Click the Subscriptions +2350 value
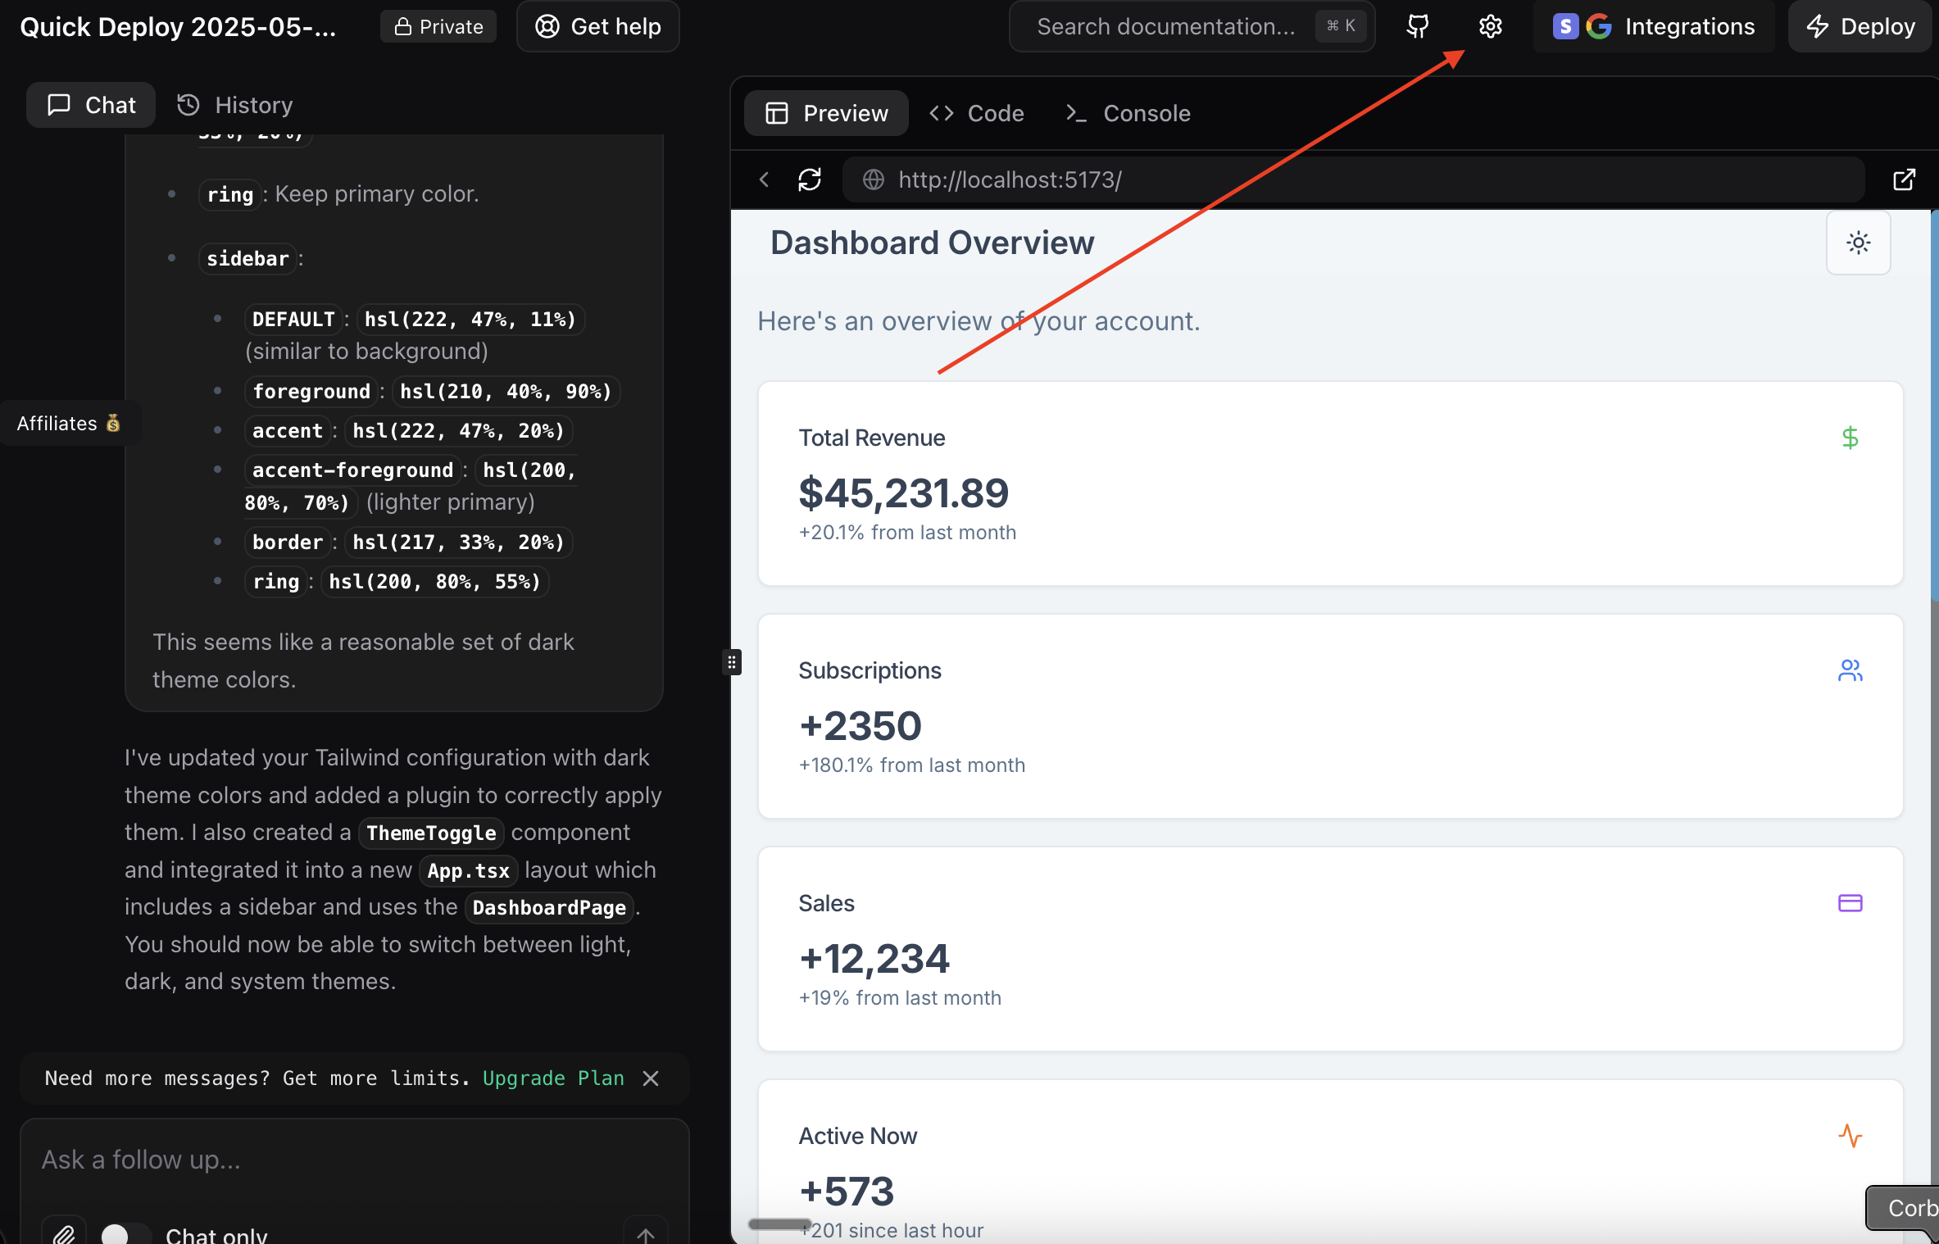This screenshot has width=1939, height=1244. point(861,725)
